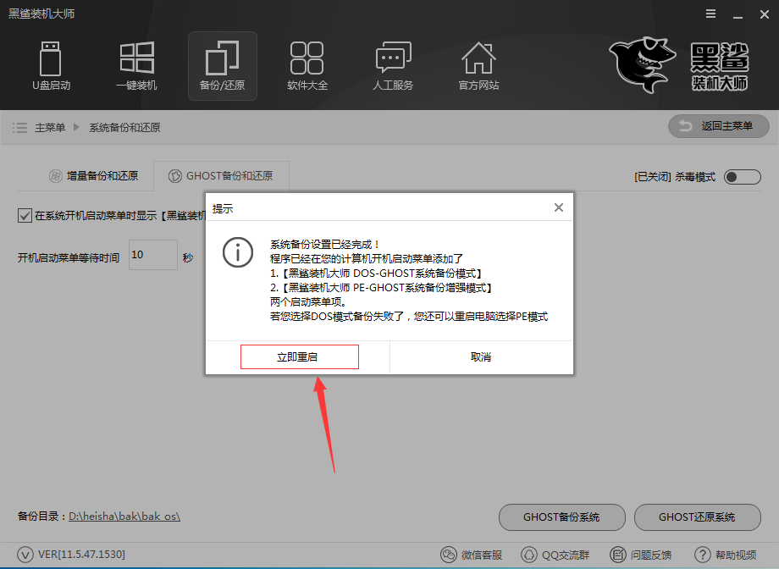Visit the 官方网站 via its icon

point(478,66)
